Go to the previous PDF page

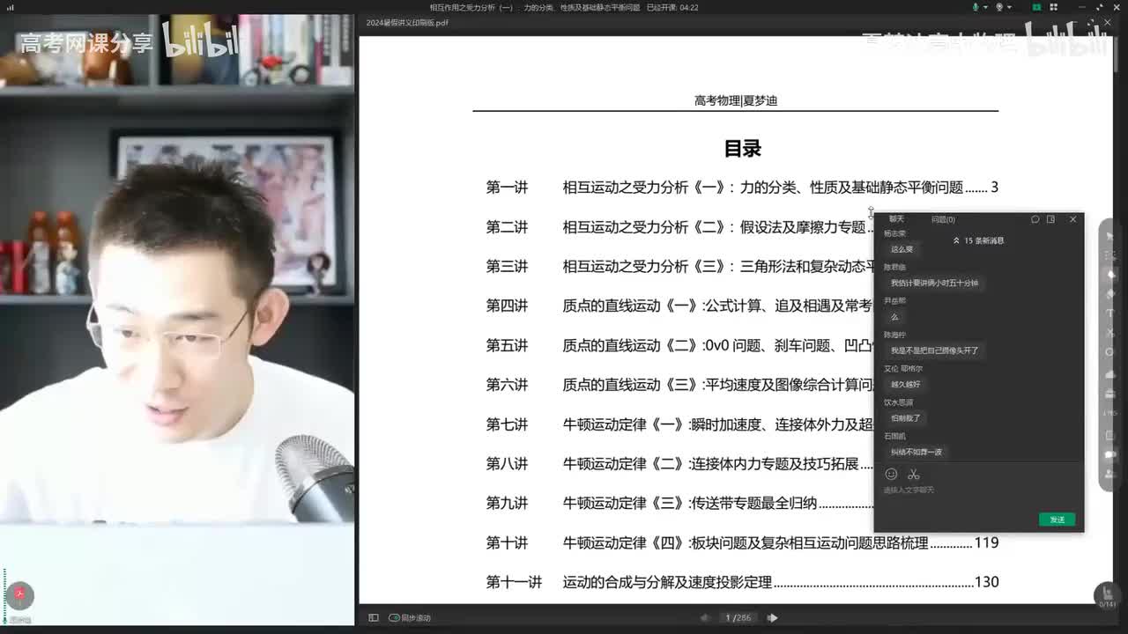[x=707, y=618]
